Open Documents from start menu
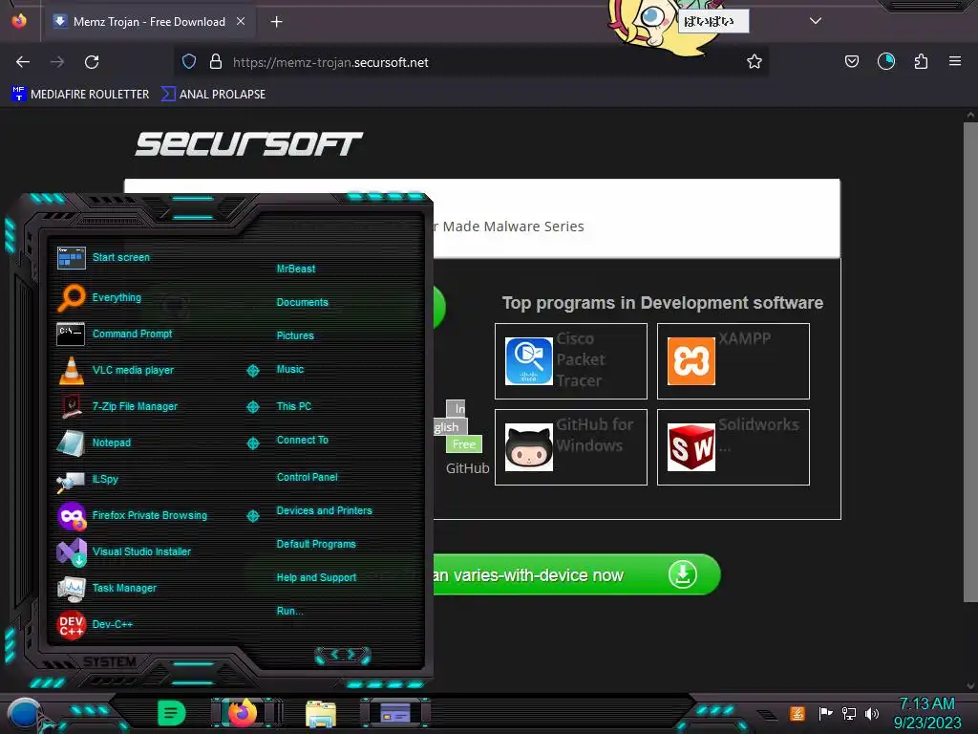This screenshot has height=734, width=978. click(302, 302)
